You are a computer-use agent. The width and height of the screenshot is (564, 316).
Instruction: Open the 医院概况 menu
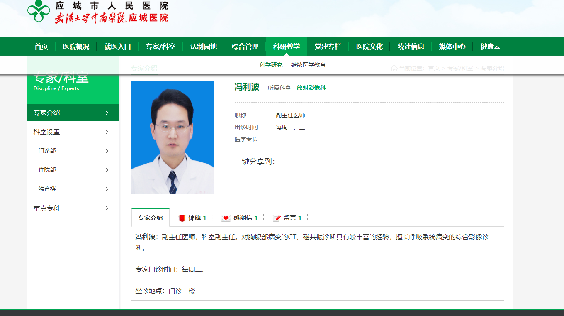coord(76,47)
